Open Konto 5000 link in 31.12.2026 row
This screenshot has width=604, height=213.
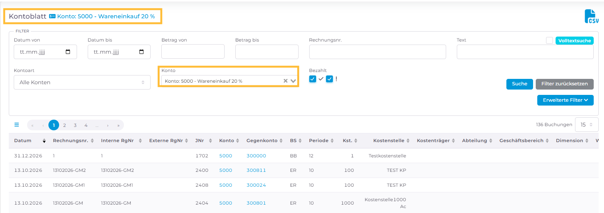(x=226, y=156)
